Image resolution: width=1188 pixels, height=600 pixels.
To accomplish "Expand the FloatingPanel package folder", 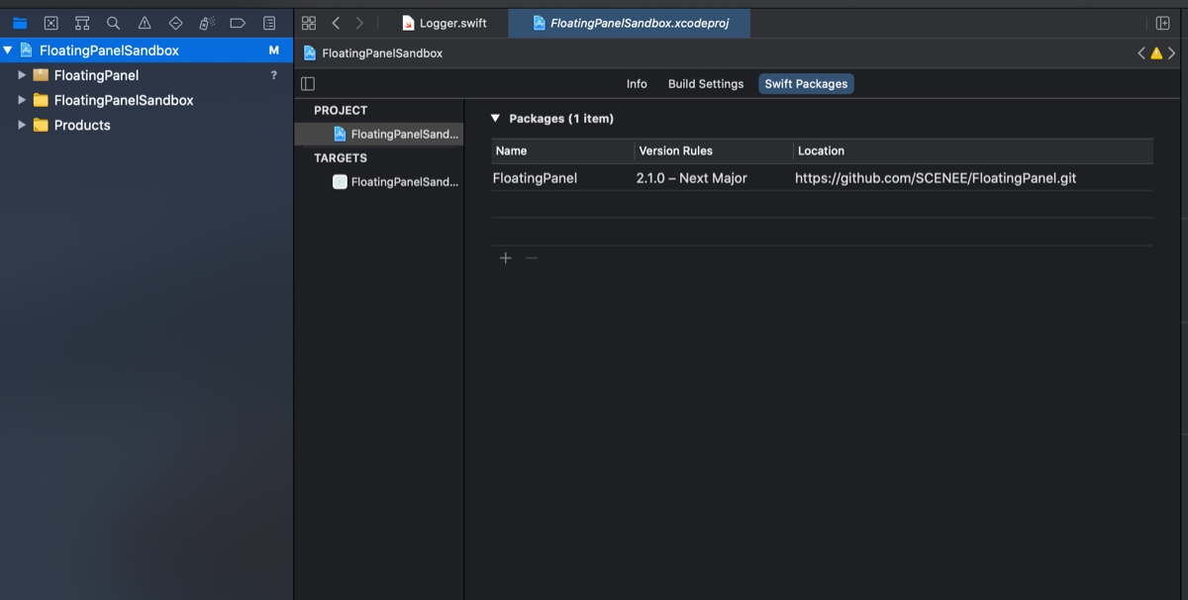I will click(x=22, y=75).
